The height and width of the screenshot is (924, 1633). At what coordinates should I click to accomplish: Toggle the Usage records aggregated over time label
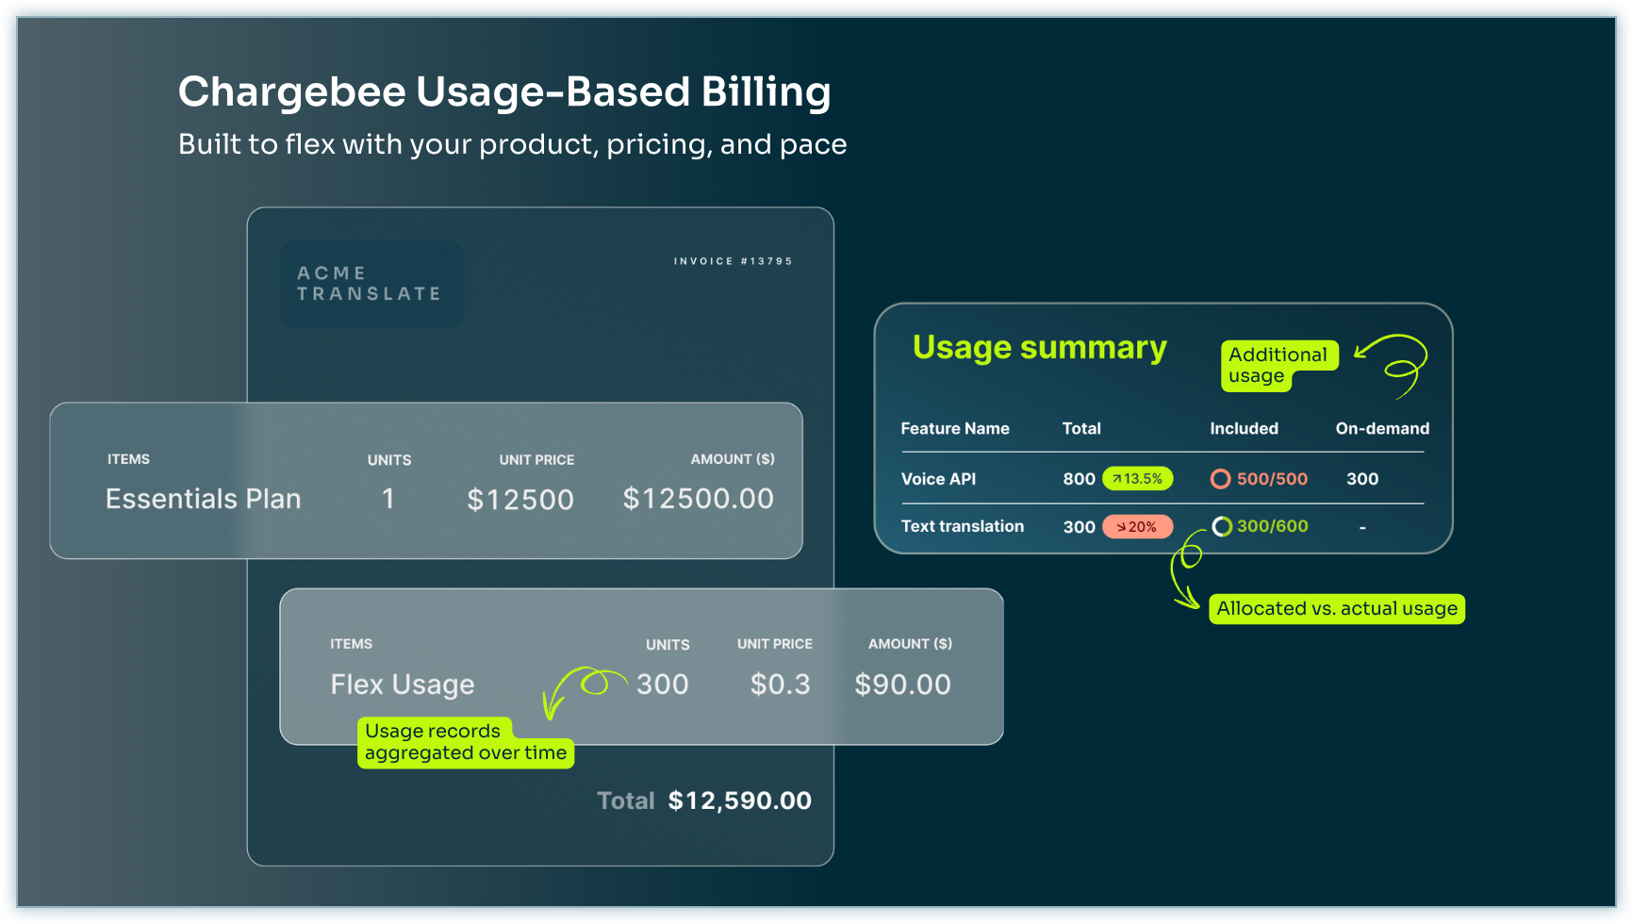tap(465, 742)
